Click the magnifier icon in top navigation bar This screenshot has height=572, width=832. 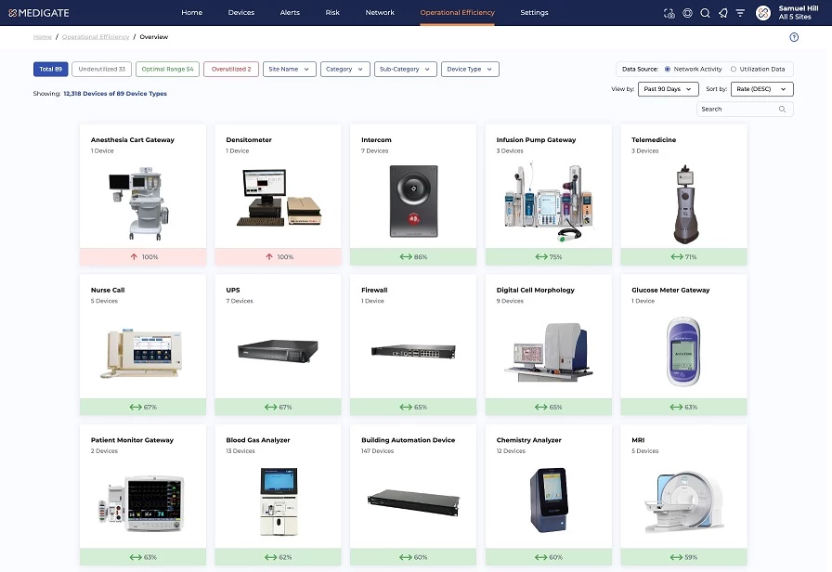tap(705, 13)
